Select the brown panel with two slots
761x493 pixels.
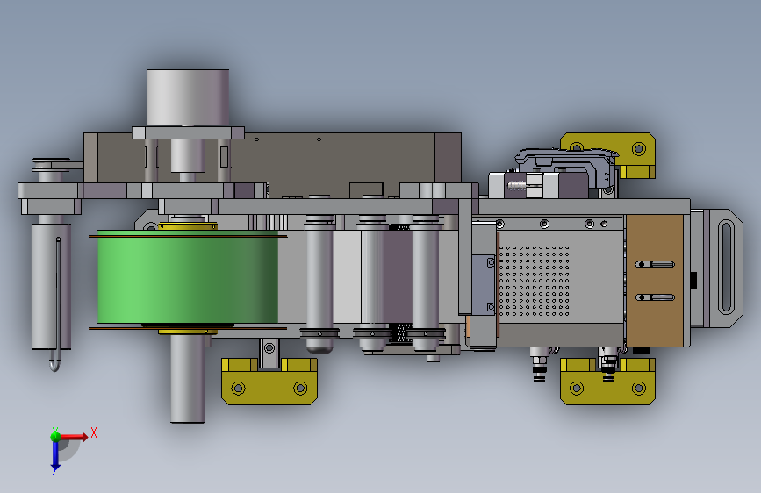coord(655,281)
